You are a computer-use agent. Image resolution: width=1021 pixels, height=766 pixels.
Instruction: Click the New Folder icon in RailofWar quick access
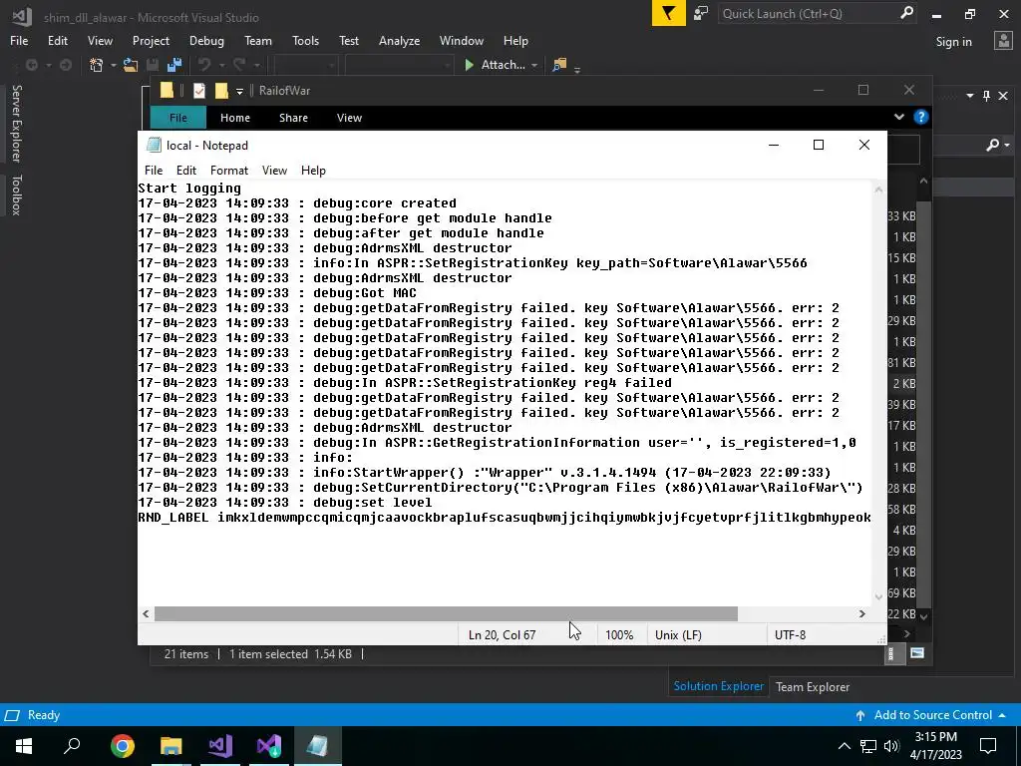[x=221, y=90]
